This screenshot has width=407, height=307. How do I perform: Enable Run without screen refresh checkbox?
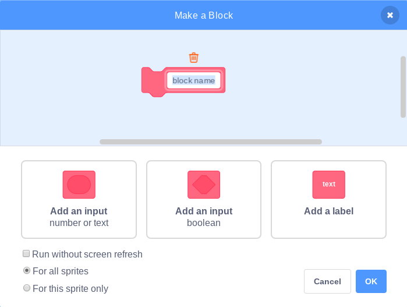[26, 254]
